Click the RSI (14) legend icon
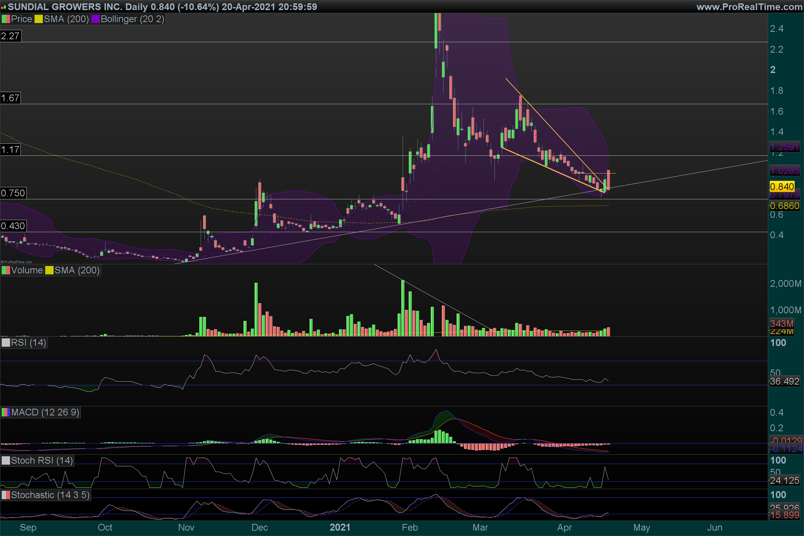This screenshot has height=536, width=804. tap(5, 342)
